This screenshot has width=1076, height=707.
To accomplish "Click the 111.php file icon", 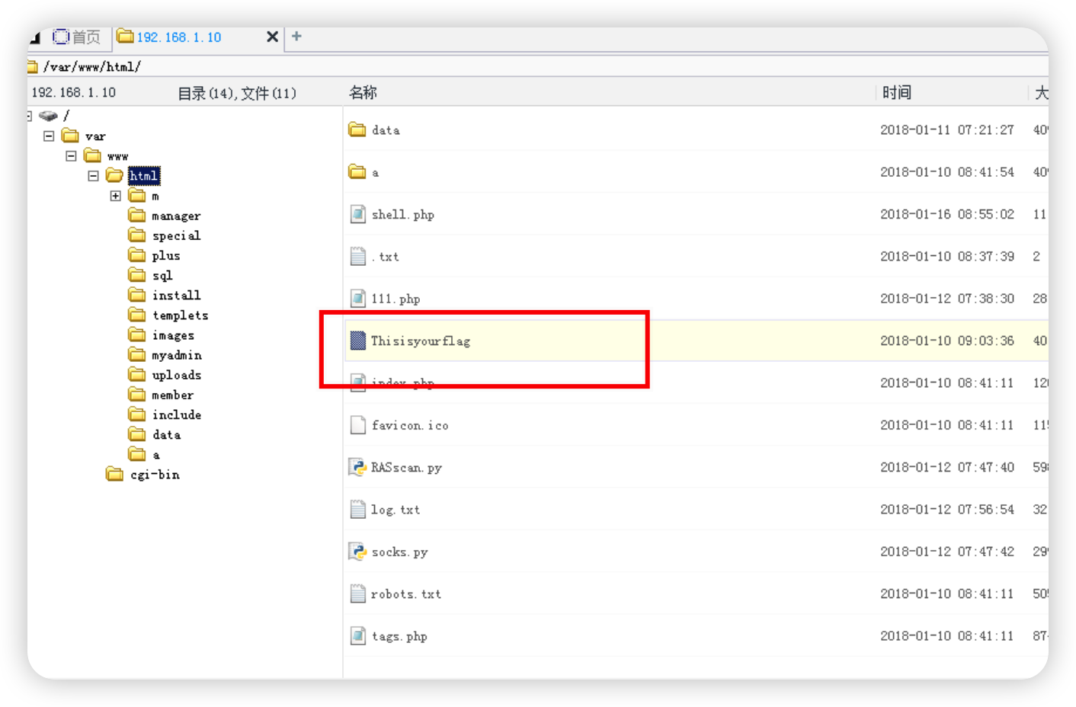I will [x=357, y=298].
